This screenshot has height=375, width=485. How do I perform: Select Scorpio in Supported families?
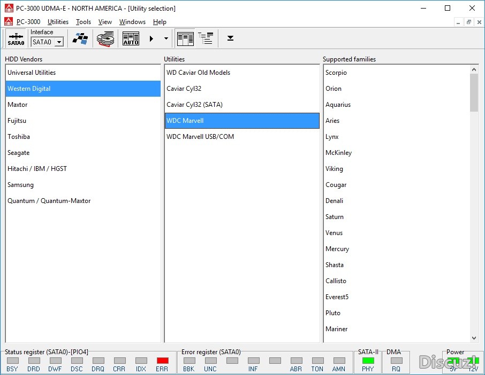336,73
